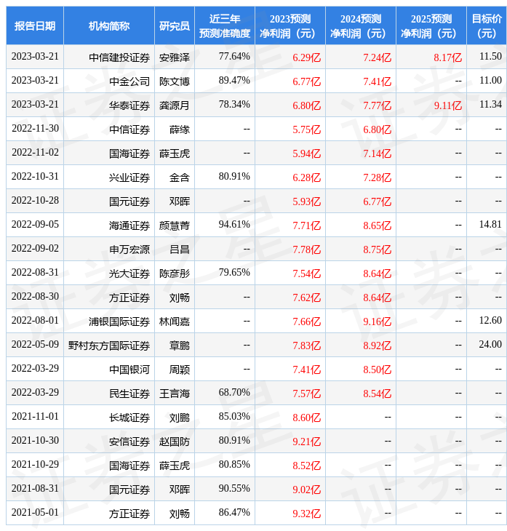
Task: Click the 8.17亿 2025 forecast value
Action: point(448,57)
